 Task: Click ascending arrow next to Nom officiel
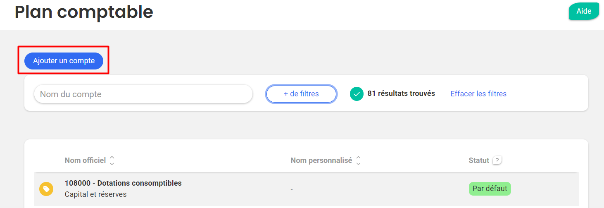point(112,158)
